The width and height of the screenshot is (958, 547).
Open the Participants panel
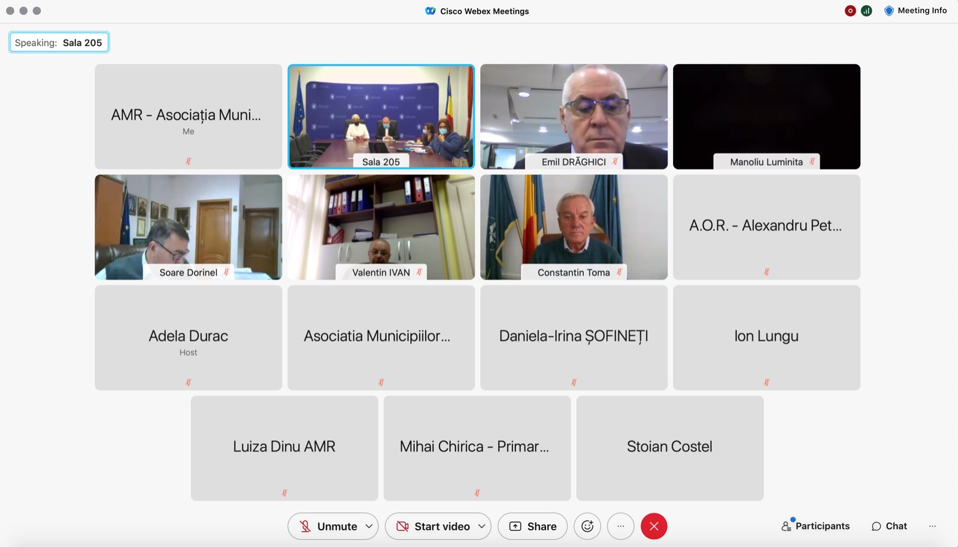click(x=815, y=526)
